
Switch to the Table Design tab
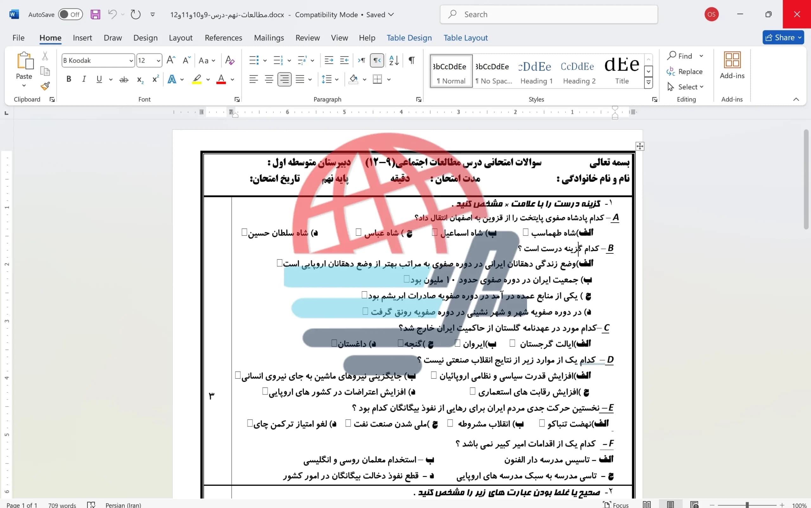point(409,38)
